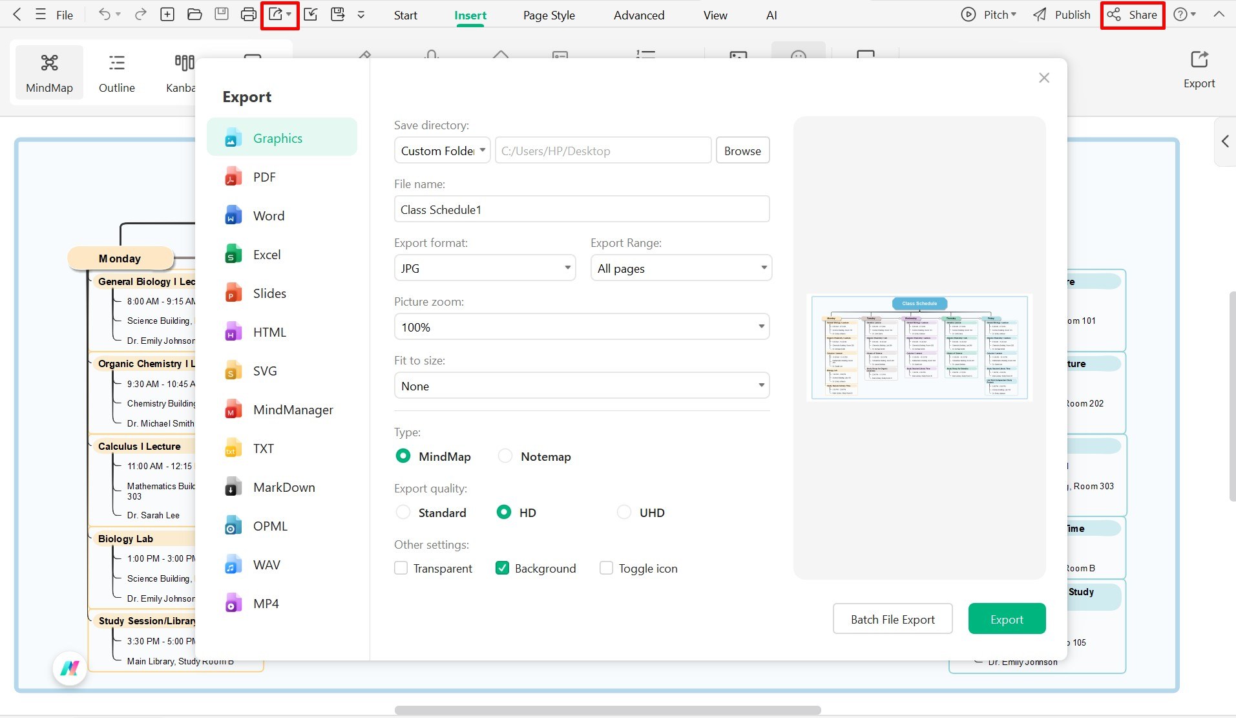Click the Browse button
Image resolution: width=1236 pixels, height=718 pixels.
tap(742, 151)
